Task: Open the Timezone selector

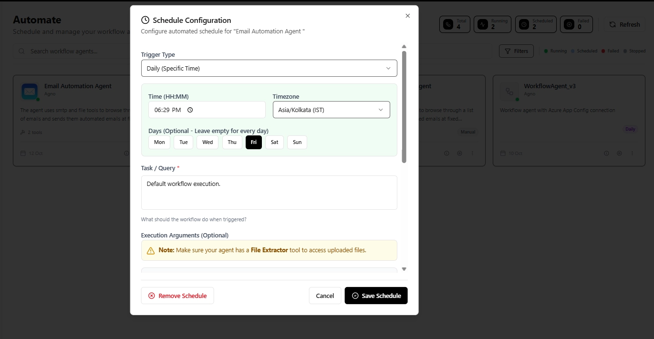Action: coord(331,110)
